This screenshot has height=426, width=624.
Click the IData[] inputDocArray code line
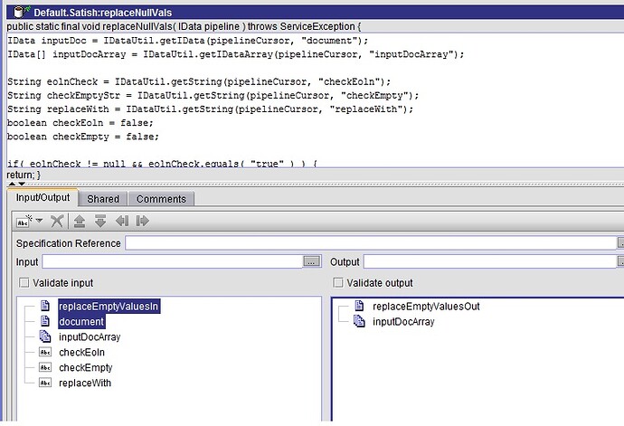coord(236,54)
